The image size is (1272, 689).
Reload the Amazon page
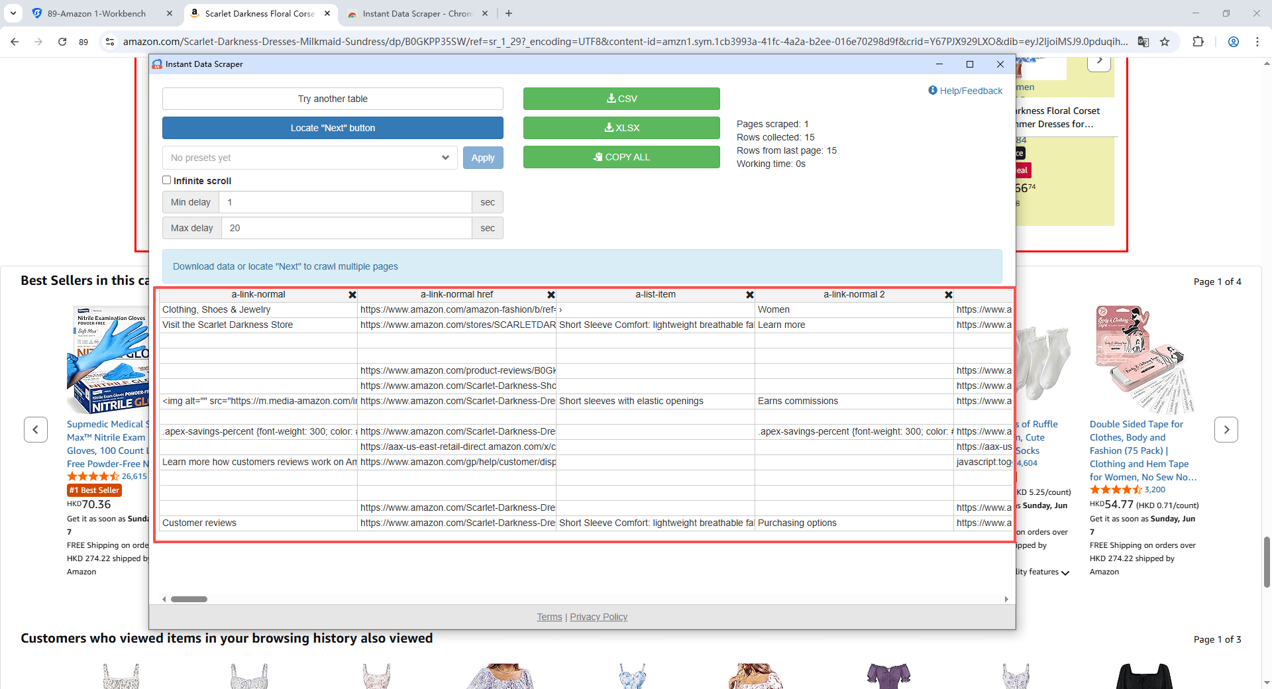pyautogui.click(x=62, y=42)
